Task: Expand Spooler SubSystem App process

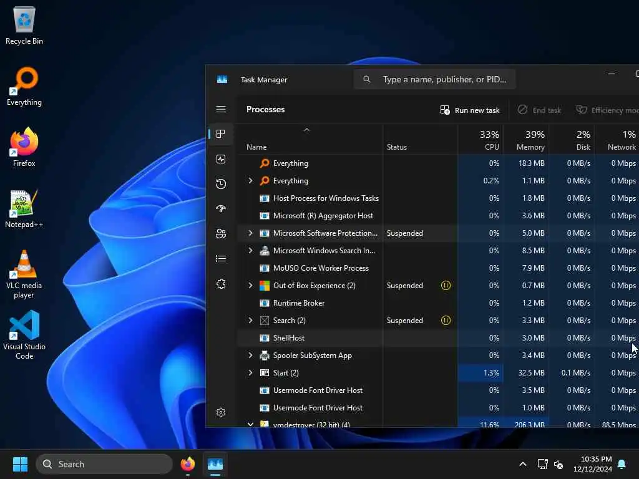Action: [250, 355]
